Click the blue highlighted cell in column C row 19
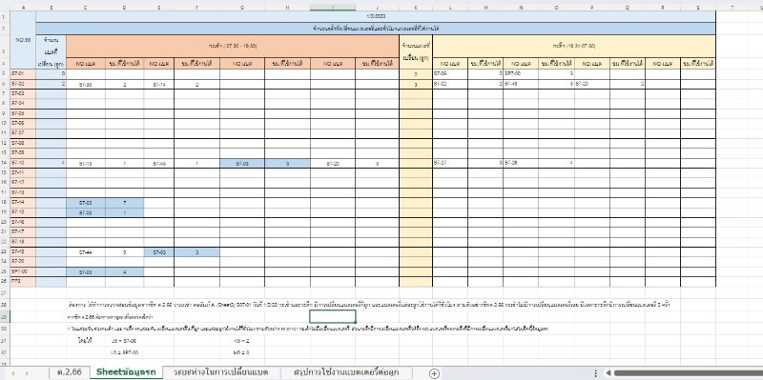The width and height of the screenshot is (763, 380). point(86,212)
